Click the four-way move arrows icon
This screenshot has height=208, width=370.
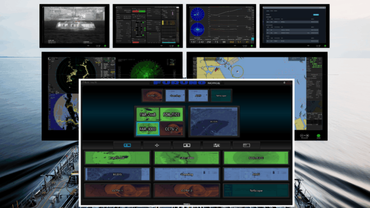point(157,145)
